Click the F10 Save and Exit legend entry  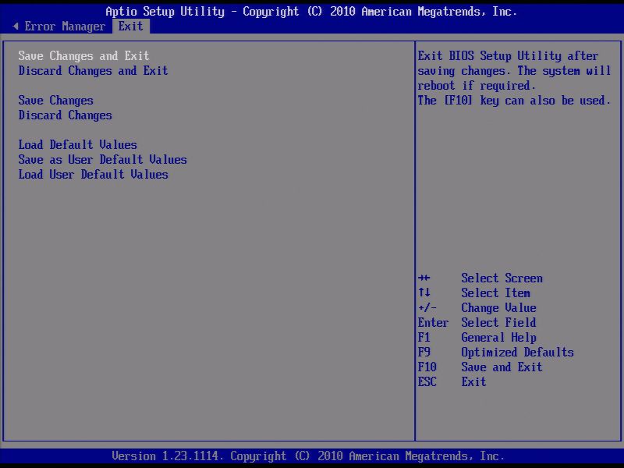tap(481, 367)
